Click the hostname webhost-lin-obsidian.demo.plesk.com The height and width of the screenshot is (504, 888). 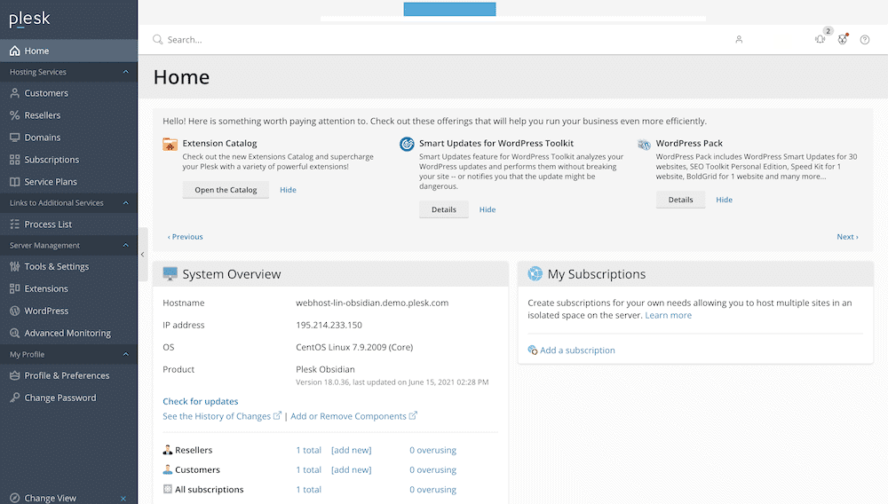point(372,303)
